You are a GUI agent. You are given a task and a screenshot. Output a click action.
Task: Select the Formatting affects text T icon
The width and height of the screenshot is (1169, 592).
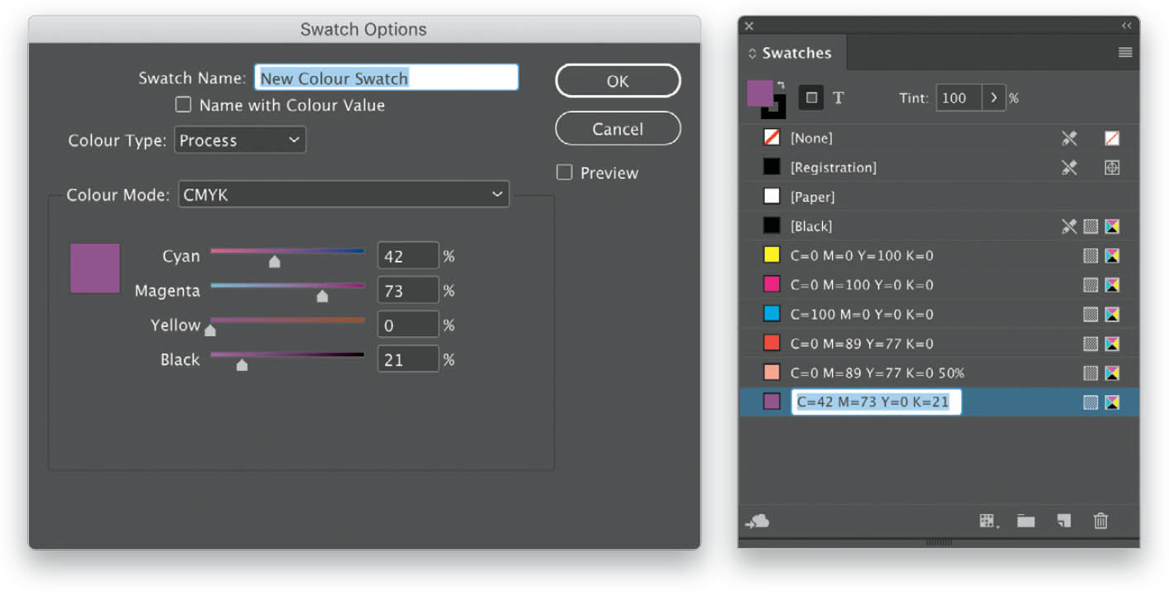[x=838, y=98]
